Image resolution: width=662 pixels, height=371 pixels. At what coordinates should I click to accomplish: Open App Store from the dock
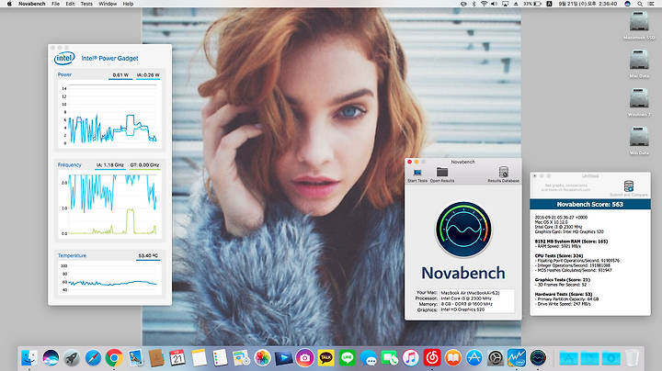click(474, 358)
